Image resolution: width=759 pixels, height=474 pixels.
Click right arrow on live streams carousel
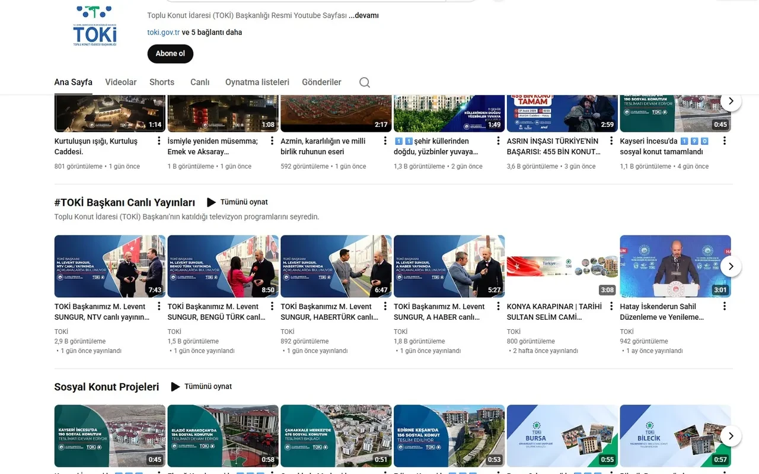point(731,266)
